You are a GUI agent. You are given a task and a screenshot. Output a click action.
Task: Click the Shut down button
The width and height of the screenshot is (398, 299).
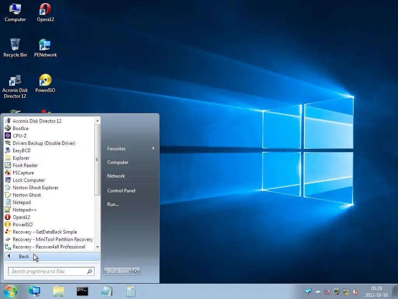117,271
